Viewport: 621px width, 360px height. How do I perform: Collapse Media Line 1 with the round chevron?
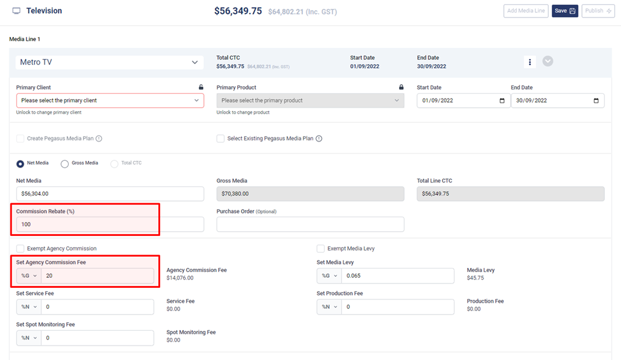tap(548, 61)
